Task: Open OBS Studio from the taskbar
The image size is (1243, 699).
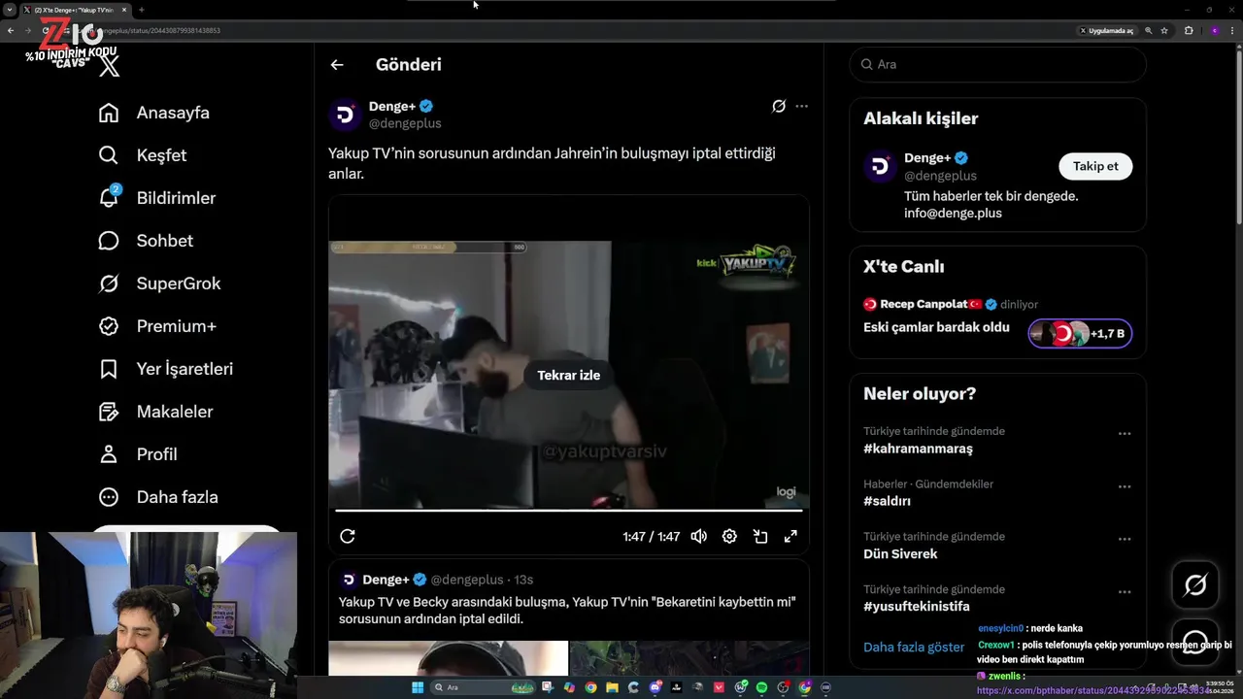Action: pos(783,687)
